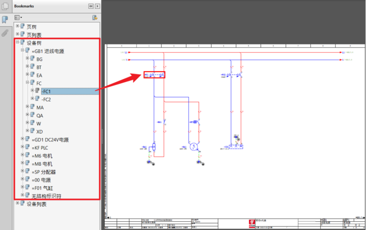
Task: Open the Bookmarks panel icon
Action: (5, 19)
